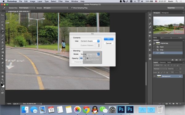Click the Opacity value field in Fill dialog

coord(82,58)
